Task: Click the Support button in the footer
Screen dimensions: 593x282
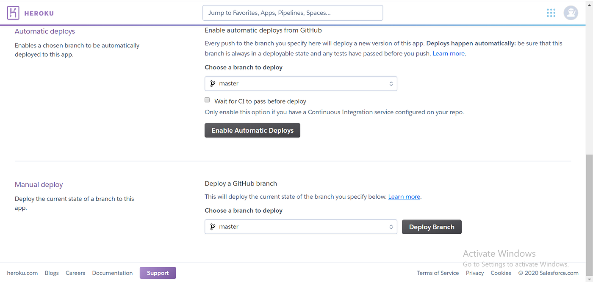Action: 158,273
